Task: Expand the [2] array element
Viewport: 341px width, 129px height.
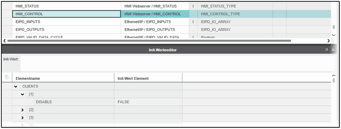Action: pos(22,110)
